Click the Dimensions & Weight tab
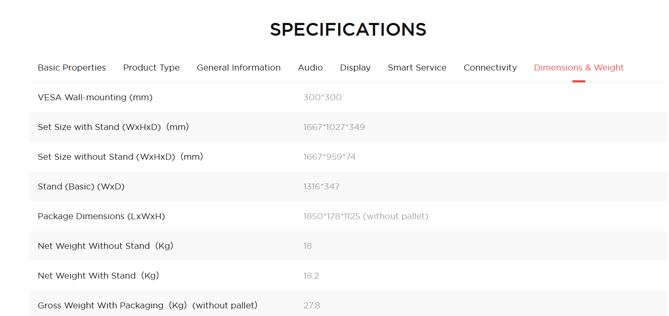669x316 pixels. coord(579,68)
